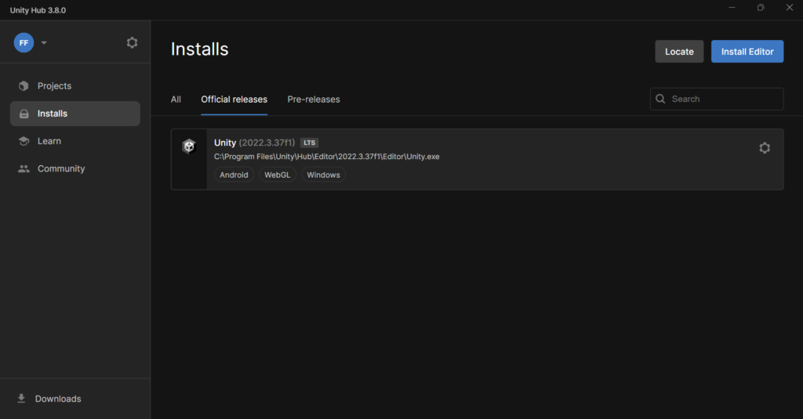Switch to Pre-releases tab
Viewport: 803px width, 419px height.
coord(314,99)
